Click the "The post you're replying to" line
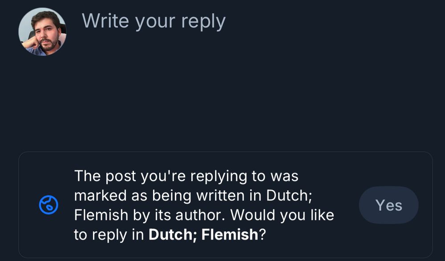Viewport: 445px width, 261px height. 186,176
